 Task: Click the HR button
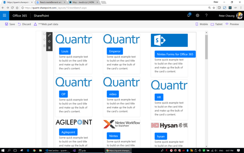[x=159, y=97]
